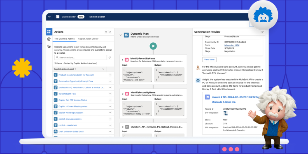Viewport: 308px width, 154px height.
Task: Open row menu for Product recommendation for Account
Action: click(x=110, y=75)
